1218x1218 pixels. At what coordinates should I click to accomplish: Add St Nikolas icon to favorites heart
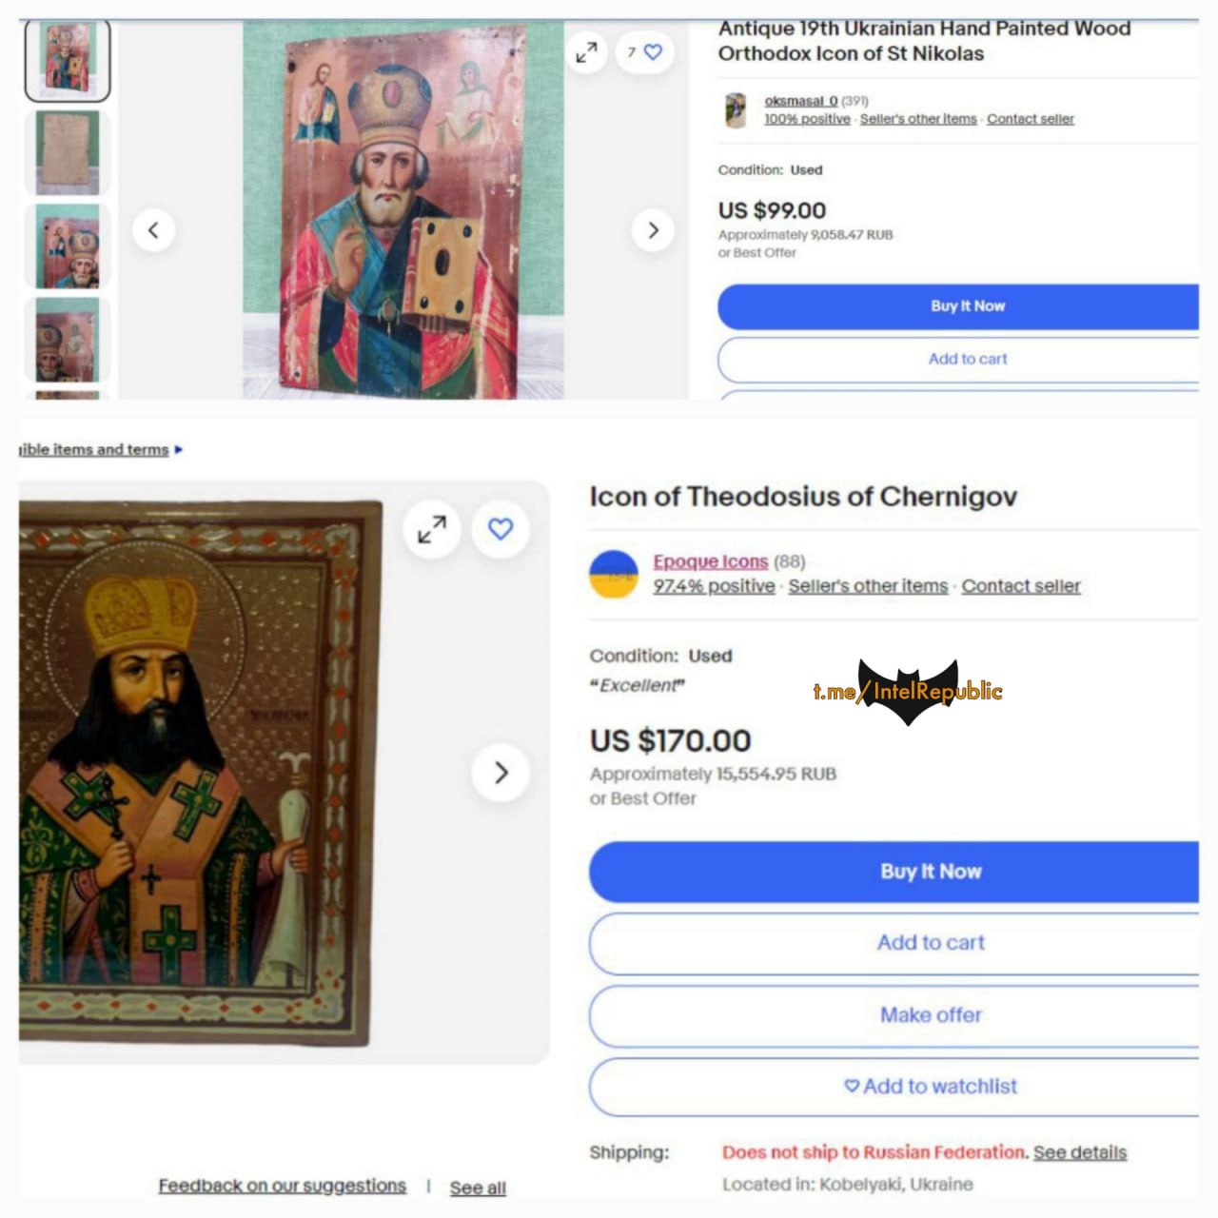[653, 52]
